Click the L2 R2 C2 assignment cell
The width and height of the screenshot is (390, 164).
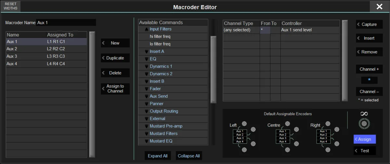[67, 49]
